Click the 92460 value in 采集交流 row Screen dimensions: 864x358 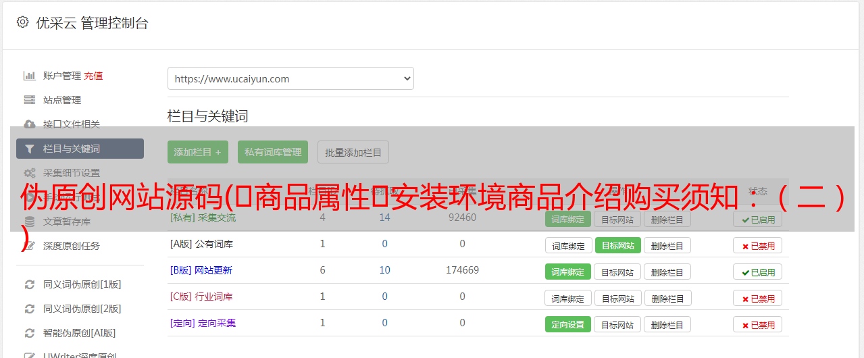[x=462, y=218]
